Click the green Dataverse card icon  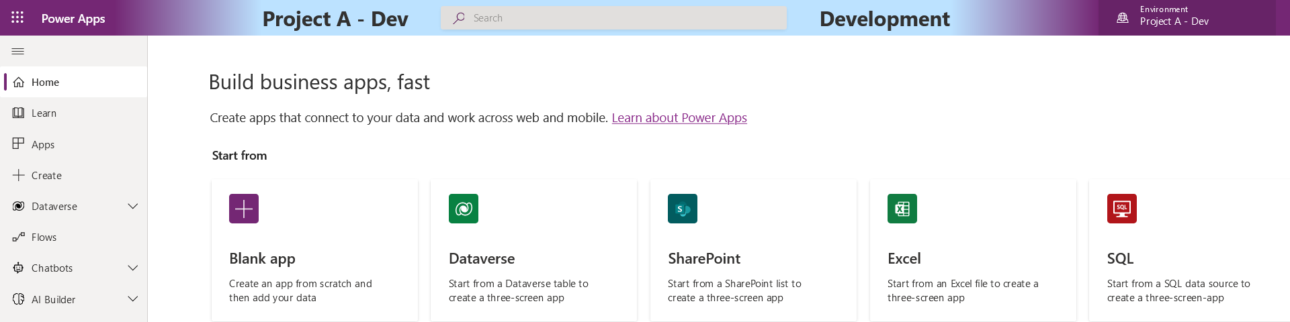[x=464, y=209]
